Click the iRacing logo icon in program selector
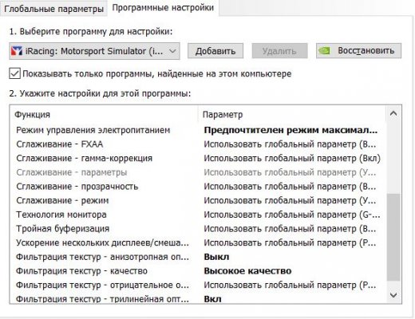 [17, 51]
